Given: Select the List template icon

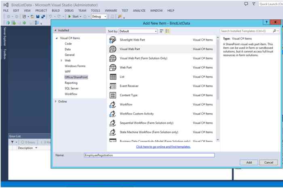Looking at the screenshot, I should pyautogui.click(x=113, y=77).
